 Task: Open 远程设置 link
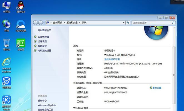[x=42, y=41]
